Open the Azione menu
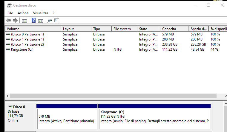The height and width of the screenshot is (132, 227). pos(23,13)
